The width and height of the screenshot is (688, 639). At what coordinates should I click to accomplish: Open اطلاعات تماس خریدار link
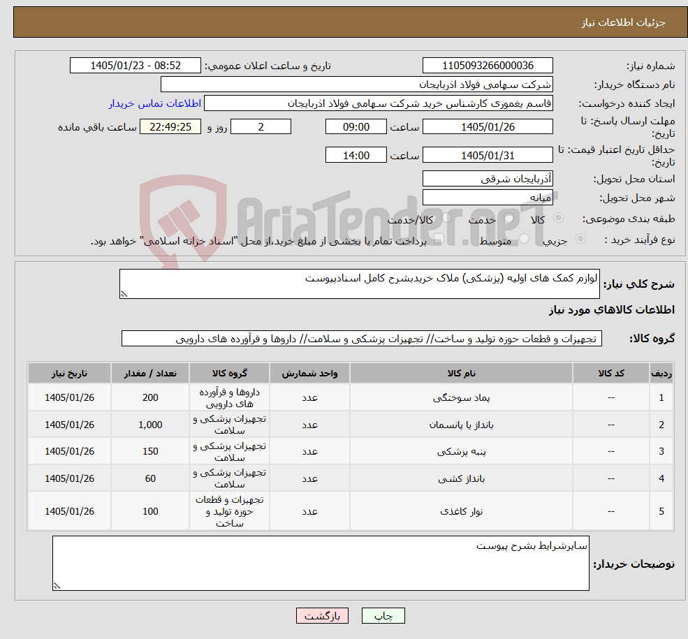coord(155,103)
